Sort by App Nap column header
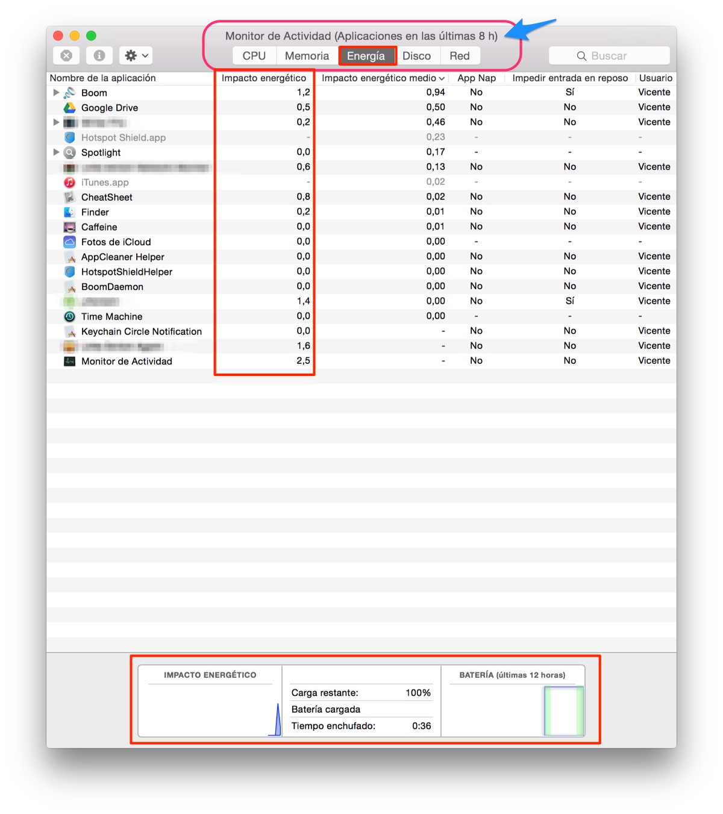The image size is (723, 814). coord(477,78)
